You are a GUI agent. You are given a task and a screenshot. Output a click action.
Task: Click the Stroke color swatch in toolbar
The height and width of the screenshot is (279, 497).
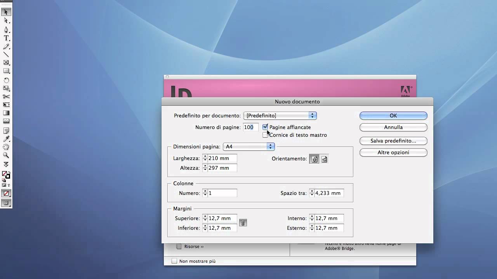pos(8,176)
